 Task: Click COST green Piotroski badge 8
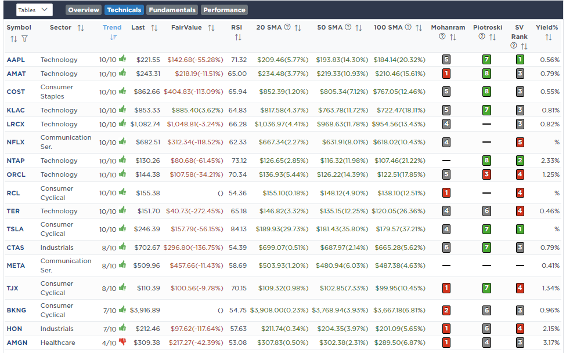tap(486, 91)
